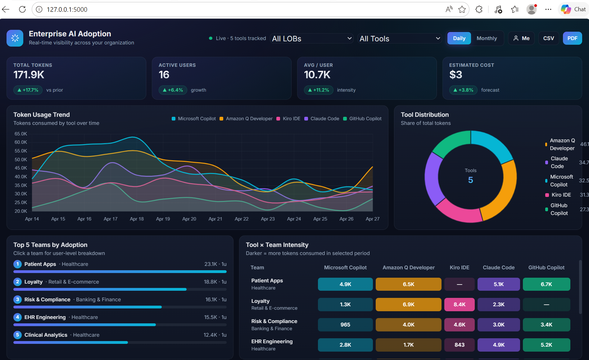Click rank 1 badge for Patient Apps
Viewport: 589px width, 360px height.
point(17,264)
